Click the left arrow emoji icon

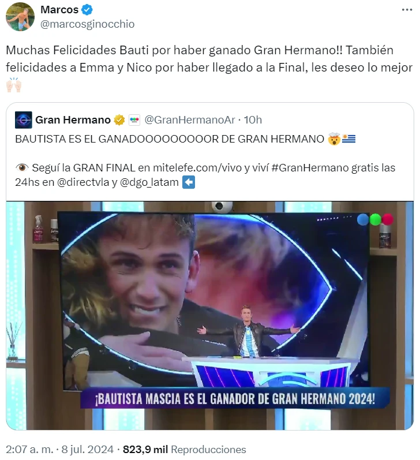click(189, 182)
